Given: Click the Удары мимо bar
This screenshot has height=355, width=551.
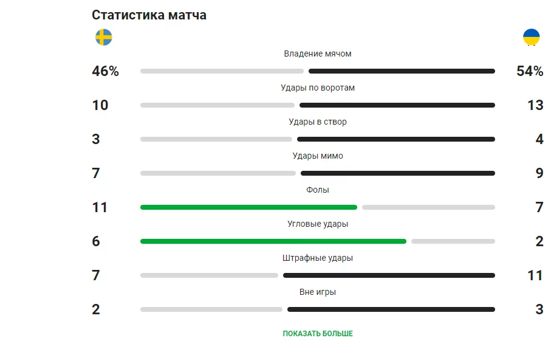Looking at the screenshot, I should tap(318, 173).
